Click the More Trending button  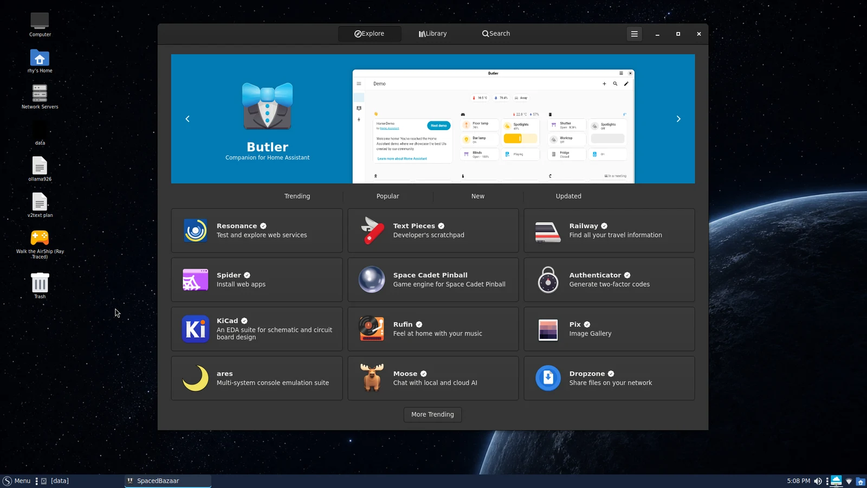[x=432, y=414]
